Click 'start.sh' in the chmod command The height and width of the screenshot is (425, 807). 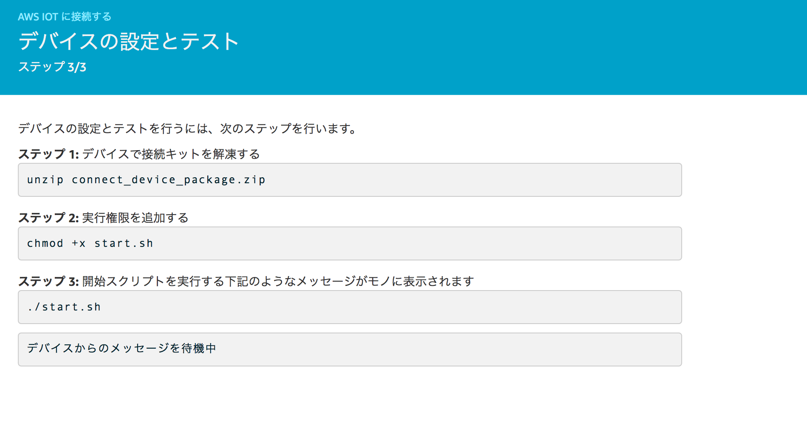[124, 243]
